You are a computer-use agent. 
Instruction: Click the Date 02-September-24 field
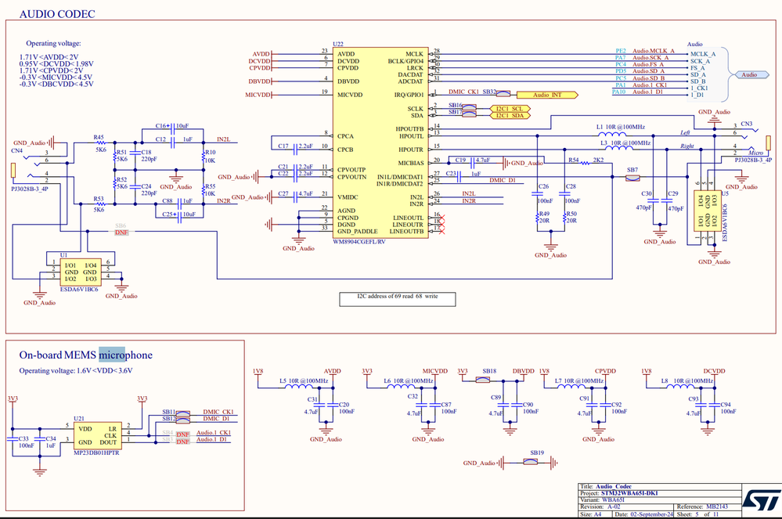point(644,514)
